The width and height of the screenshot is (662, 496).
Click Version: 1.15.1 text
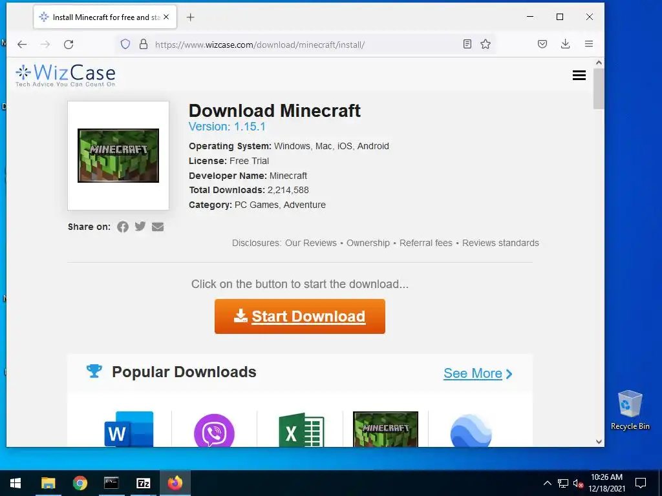tap(227, 127)
